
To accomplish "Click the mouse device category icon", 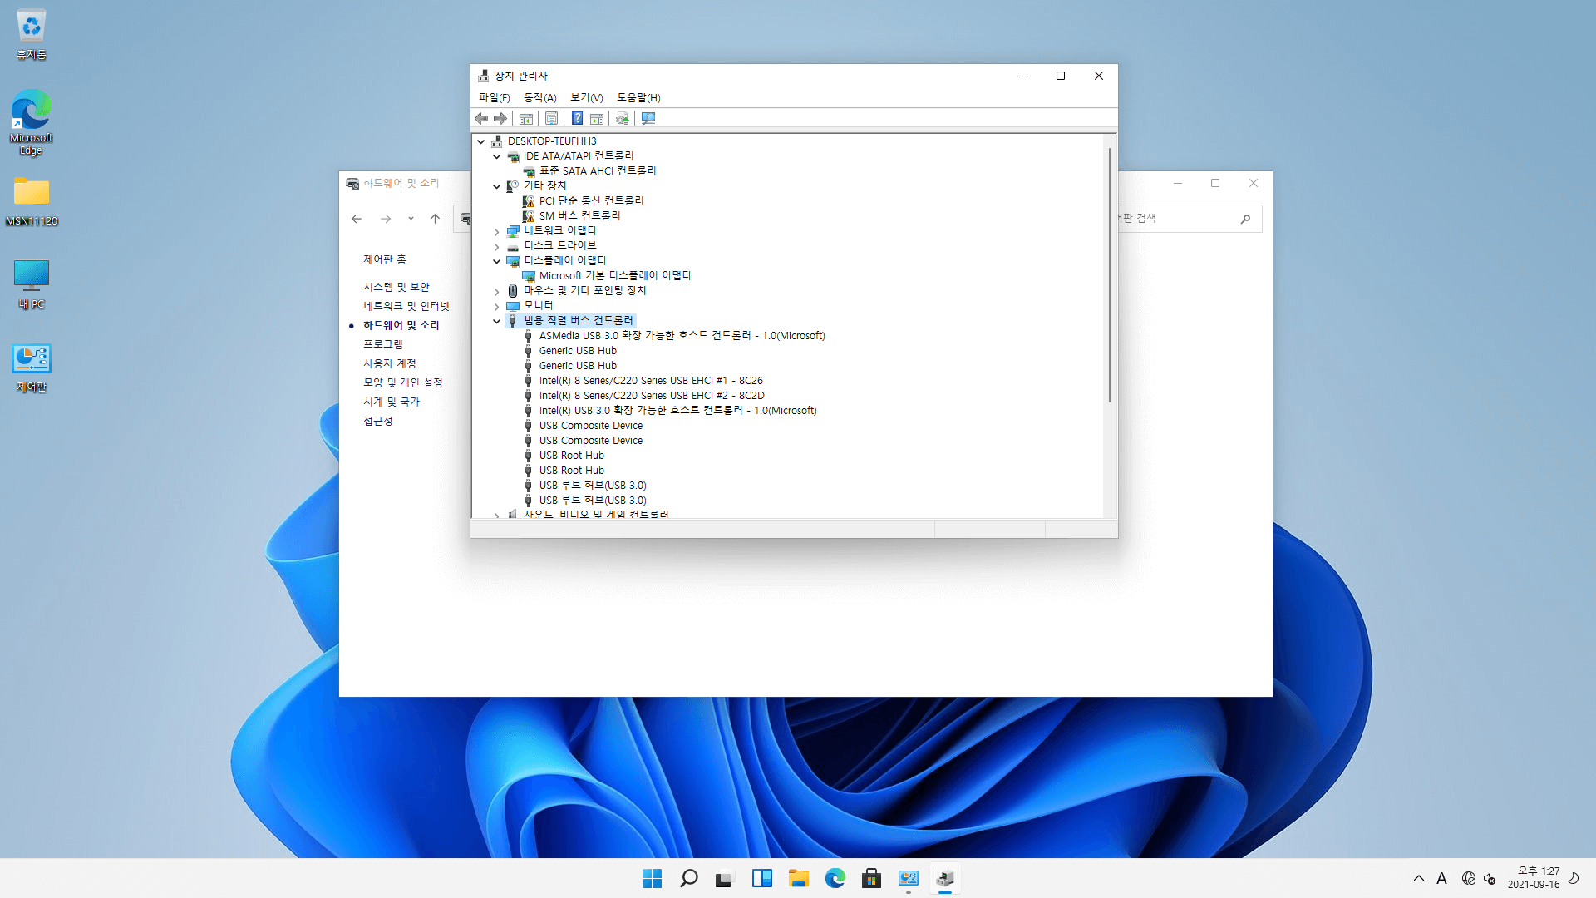I will point(513,291).
